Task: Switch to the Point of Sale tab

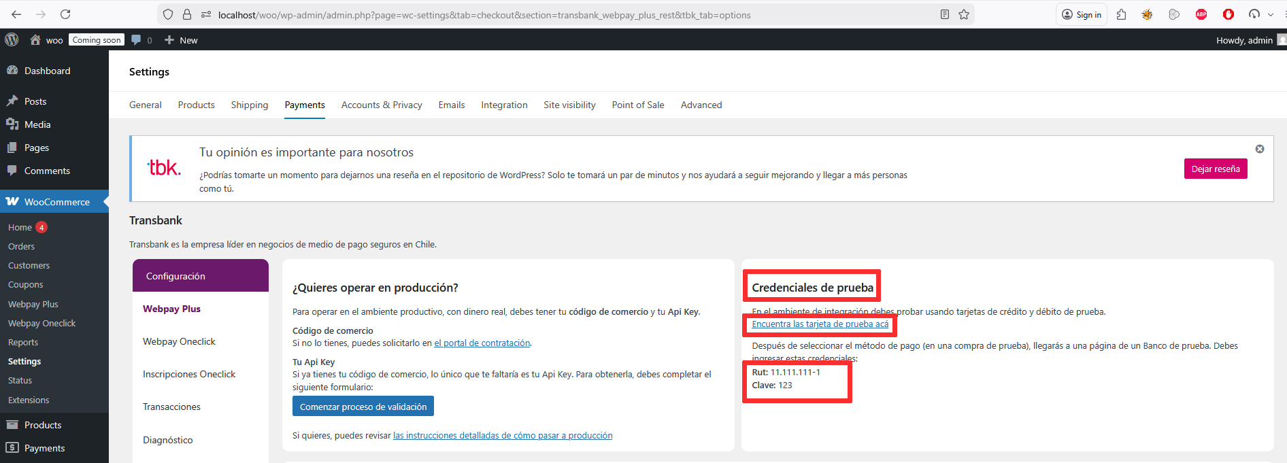Action: click(638, 105)
